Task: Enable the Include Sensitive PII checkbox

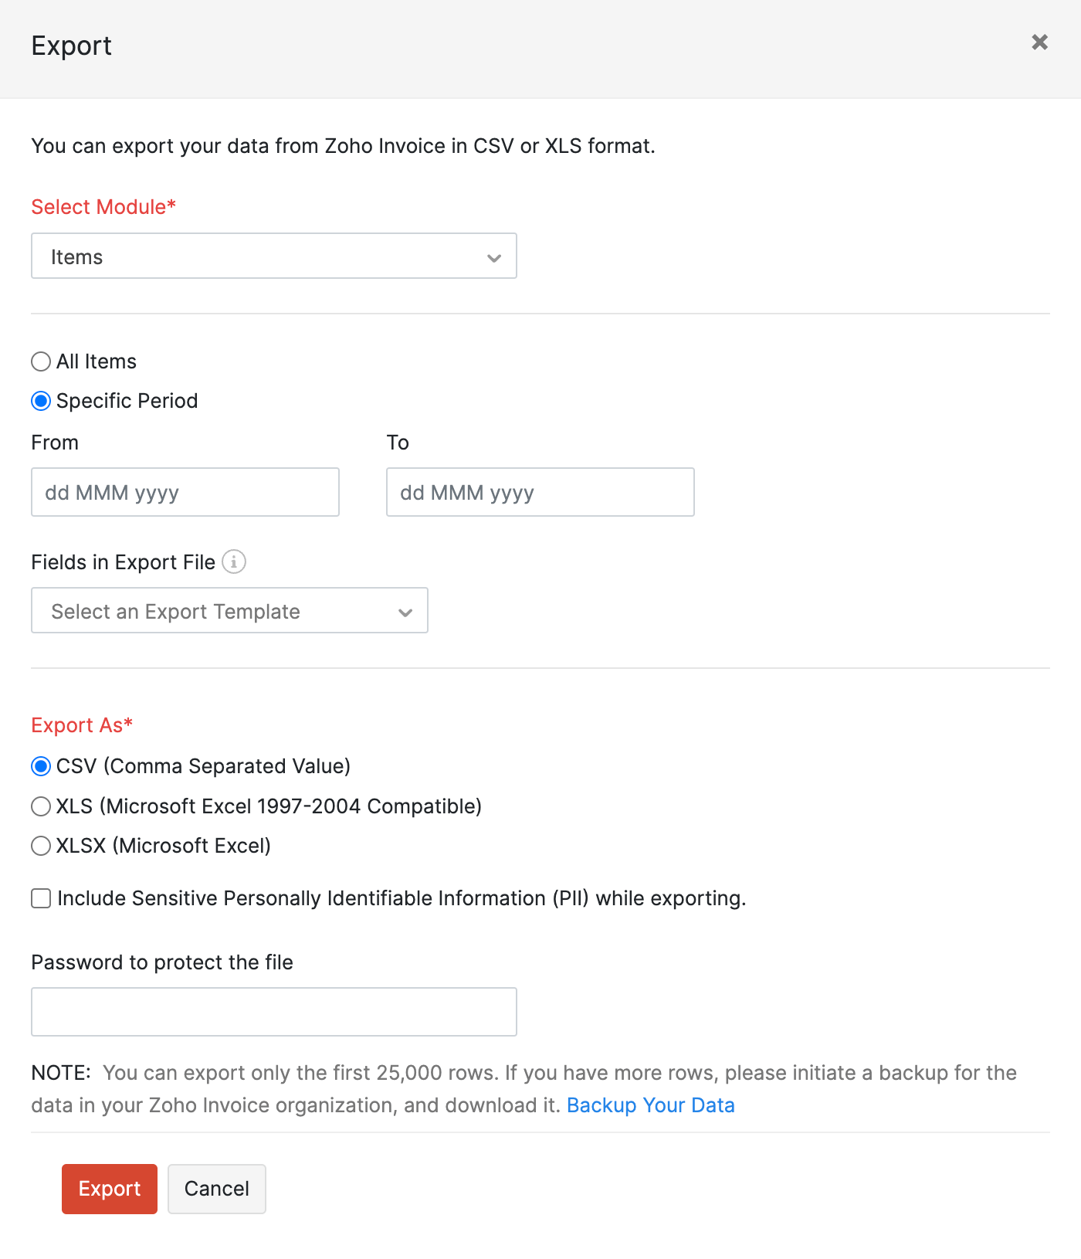Action: 41,898
